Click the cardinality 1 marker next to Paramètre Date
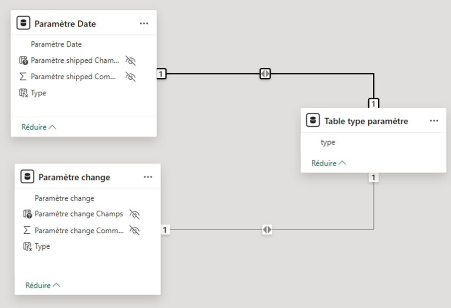 [x=161, y=74]
